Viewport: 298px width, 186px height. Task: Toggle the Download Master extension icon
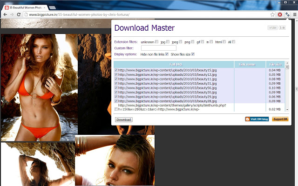pyautogui.click(x=287, y=14)
